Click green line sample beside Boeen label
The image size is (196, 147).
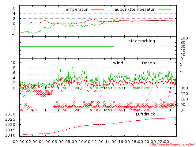click(x=165, y=63)
